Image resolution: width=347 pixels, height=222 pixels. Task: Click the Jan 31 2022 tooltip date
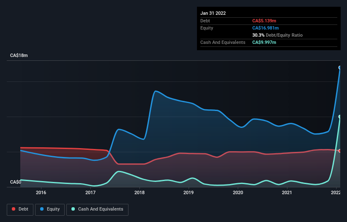click(213, 13)
